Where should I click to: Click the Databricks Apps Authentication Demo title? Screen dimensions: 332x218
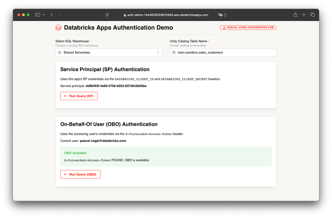[118, 28]
